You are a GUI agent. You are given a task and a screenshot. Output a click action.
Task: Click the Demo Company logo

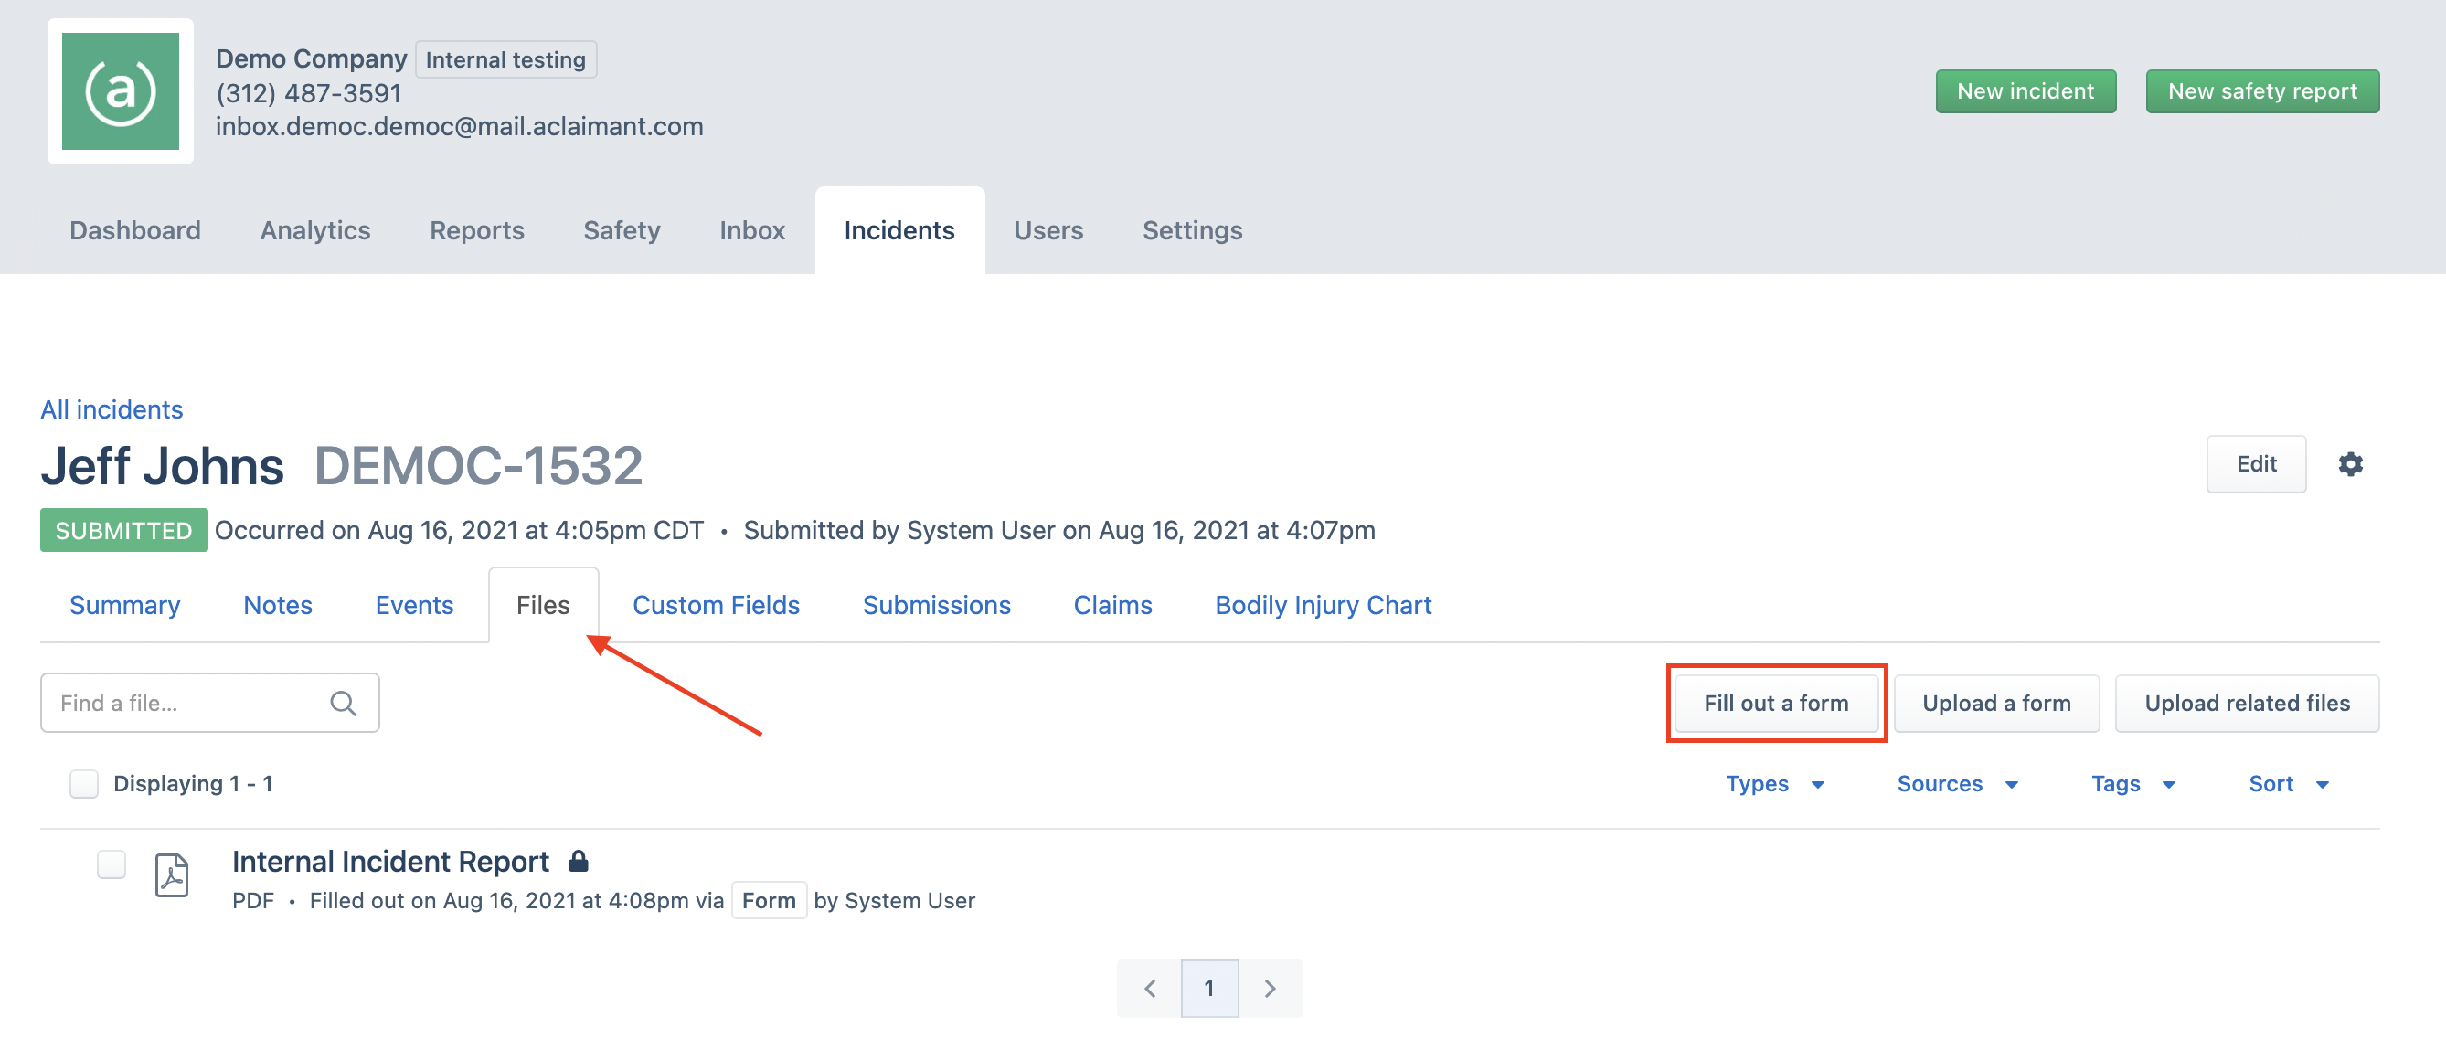click(120, 91)
